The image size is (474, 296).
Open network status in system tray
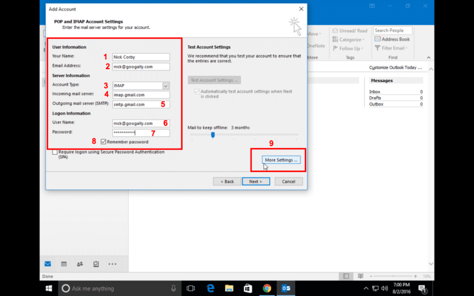[x=375, y=289]
